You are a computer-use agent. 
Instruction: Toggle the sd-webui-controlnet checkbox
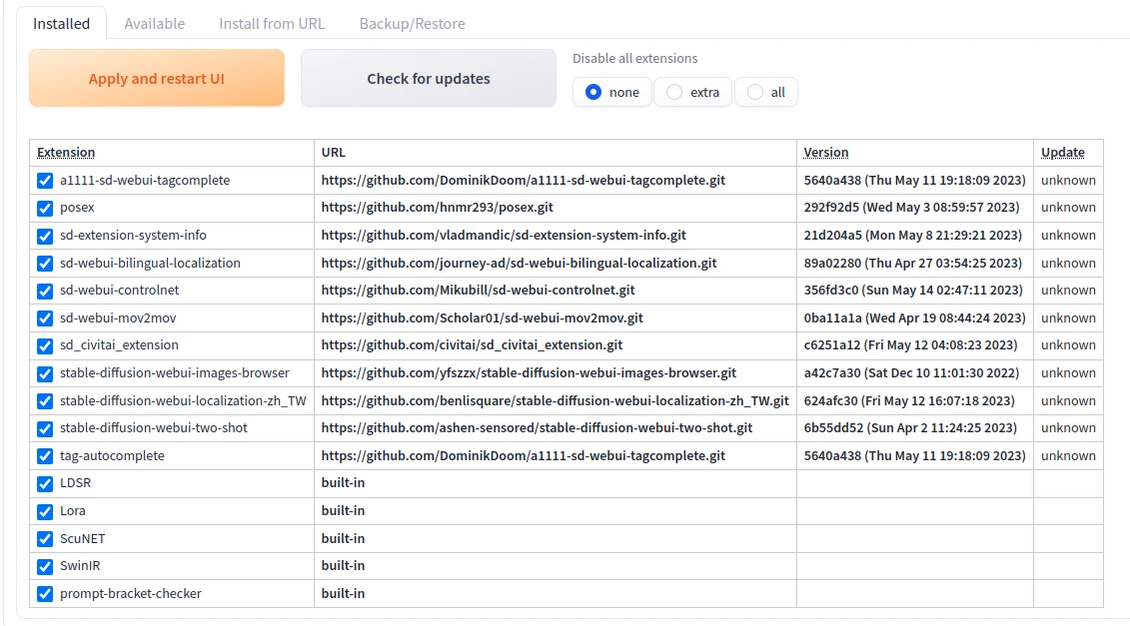click(45, 291)
